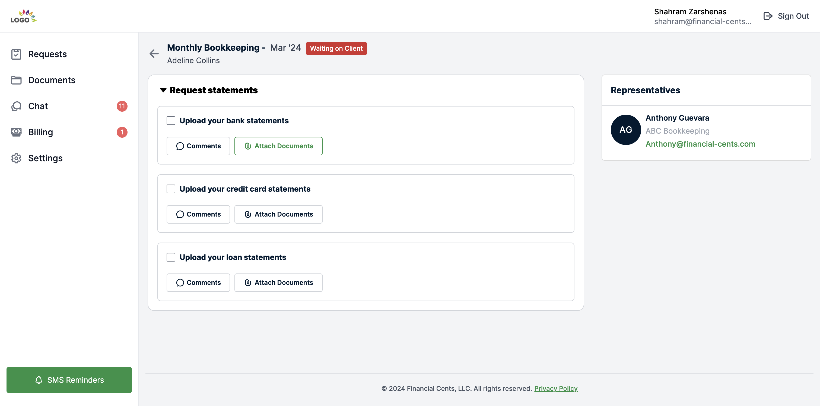This screenshot has width=820, height=406.
Task: Click the Upload your bank statements label
Action: tap(234, 121)
